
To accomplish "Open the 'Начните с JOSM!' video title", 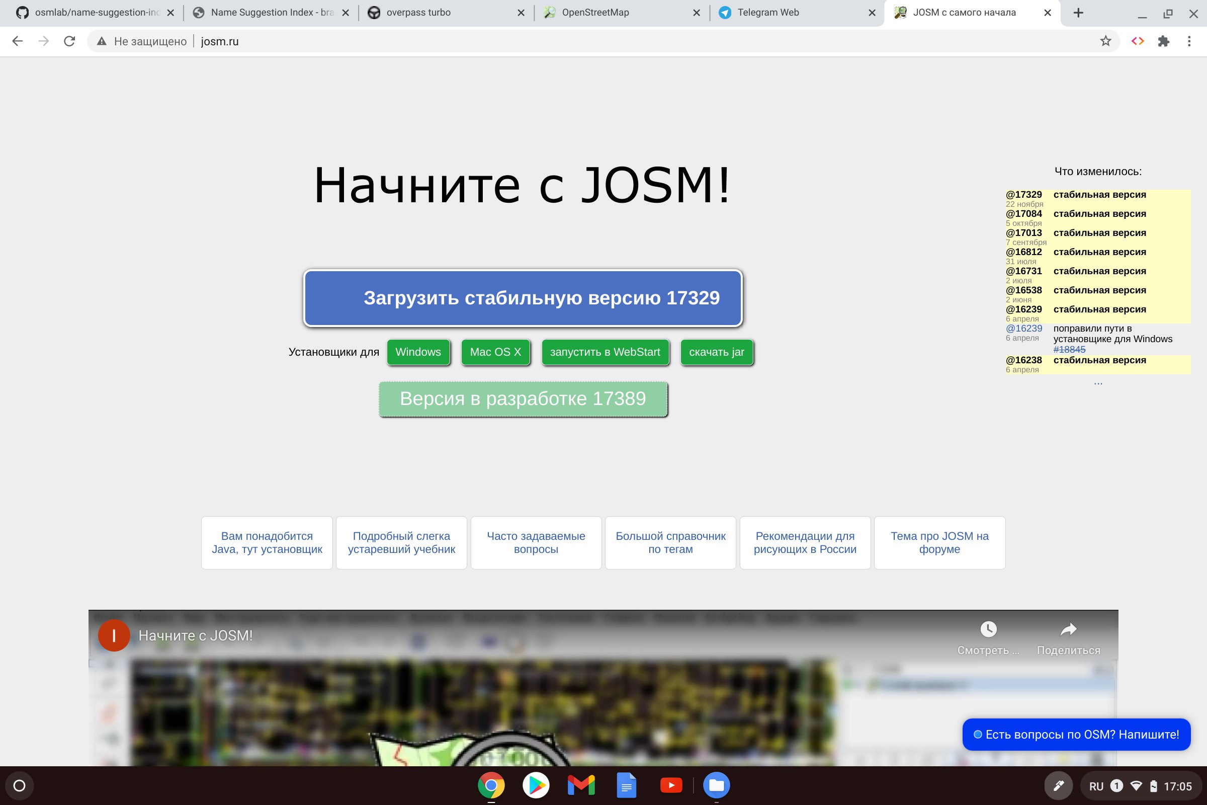I will click(x=196, y=635).
